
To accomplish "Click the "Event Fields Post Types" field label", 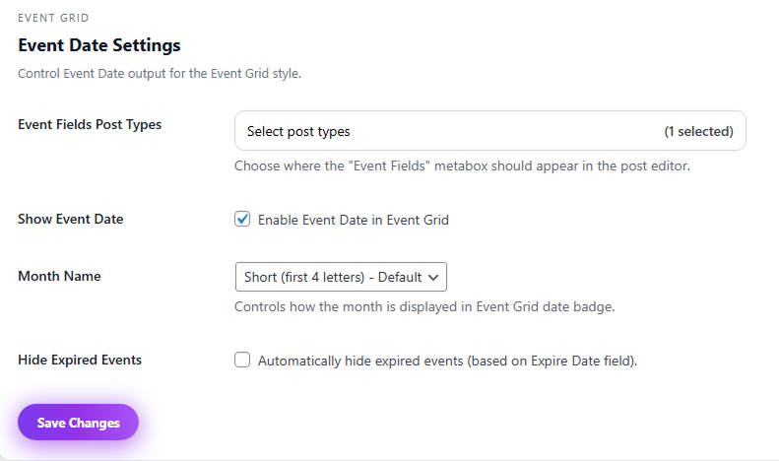I will tap(90, 124).
